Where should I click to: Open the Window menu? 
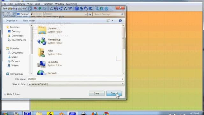point(60,4)
